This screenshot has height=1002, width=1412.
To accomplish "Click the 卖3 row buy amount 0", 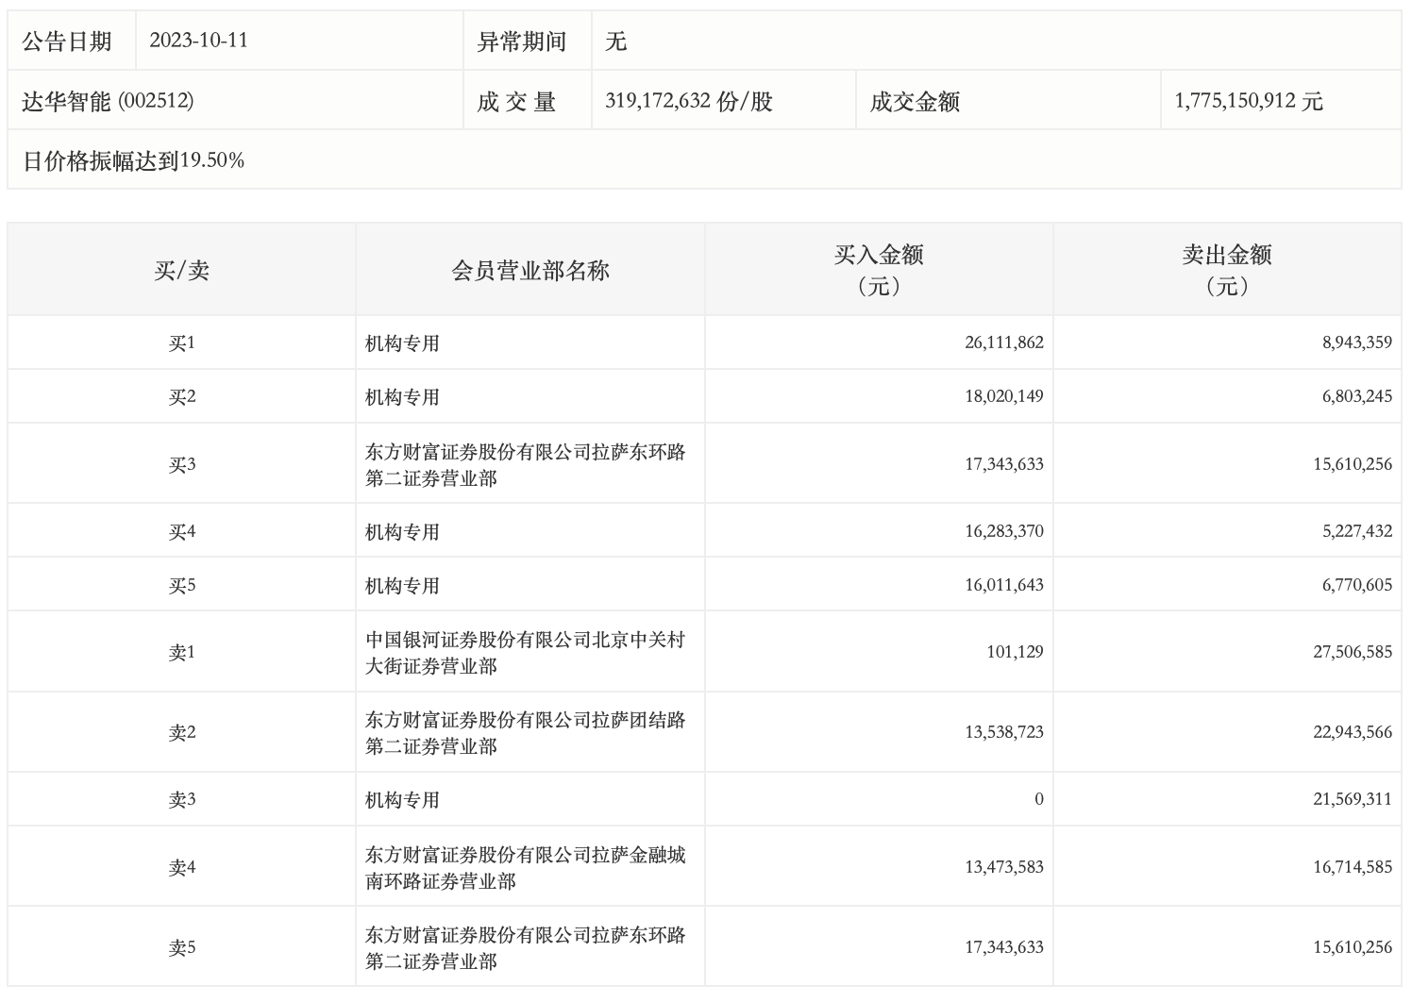I will (1038, 799).
